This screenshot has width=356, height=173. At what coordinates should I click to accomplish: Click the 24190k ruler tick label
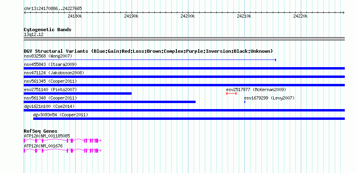coord(131,16)
